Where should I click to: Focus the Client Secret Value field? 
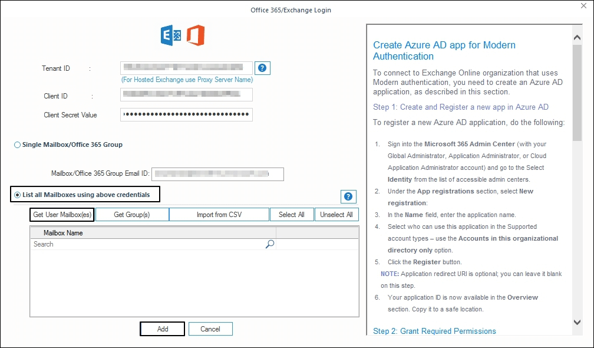pos(186,114)
